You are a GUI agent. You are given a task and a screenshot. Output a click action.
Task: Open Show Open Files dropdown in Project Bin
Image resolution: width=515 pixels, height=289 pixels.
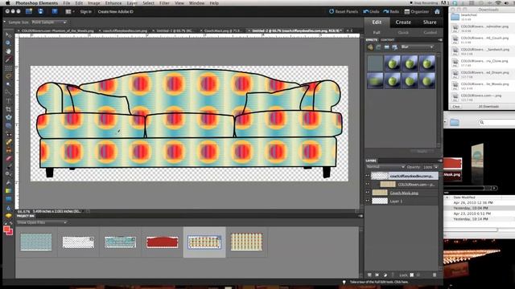[42, 222]
